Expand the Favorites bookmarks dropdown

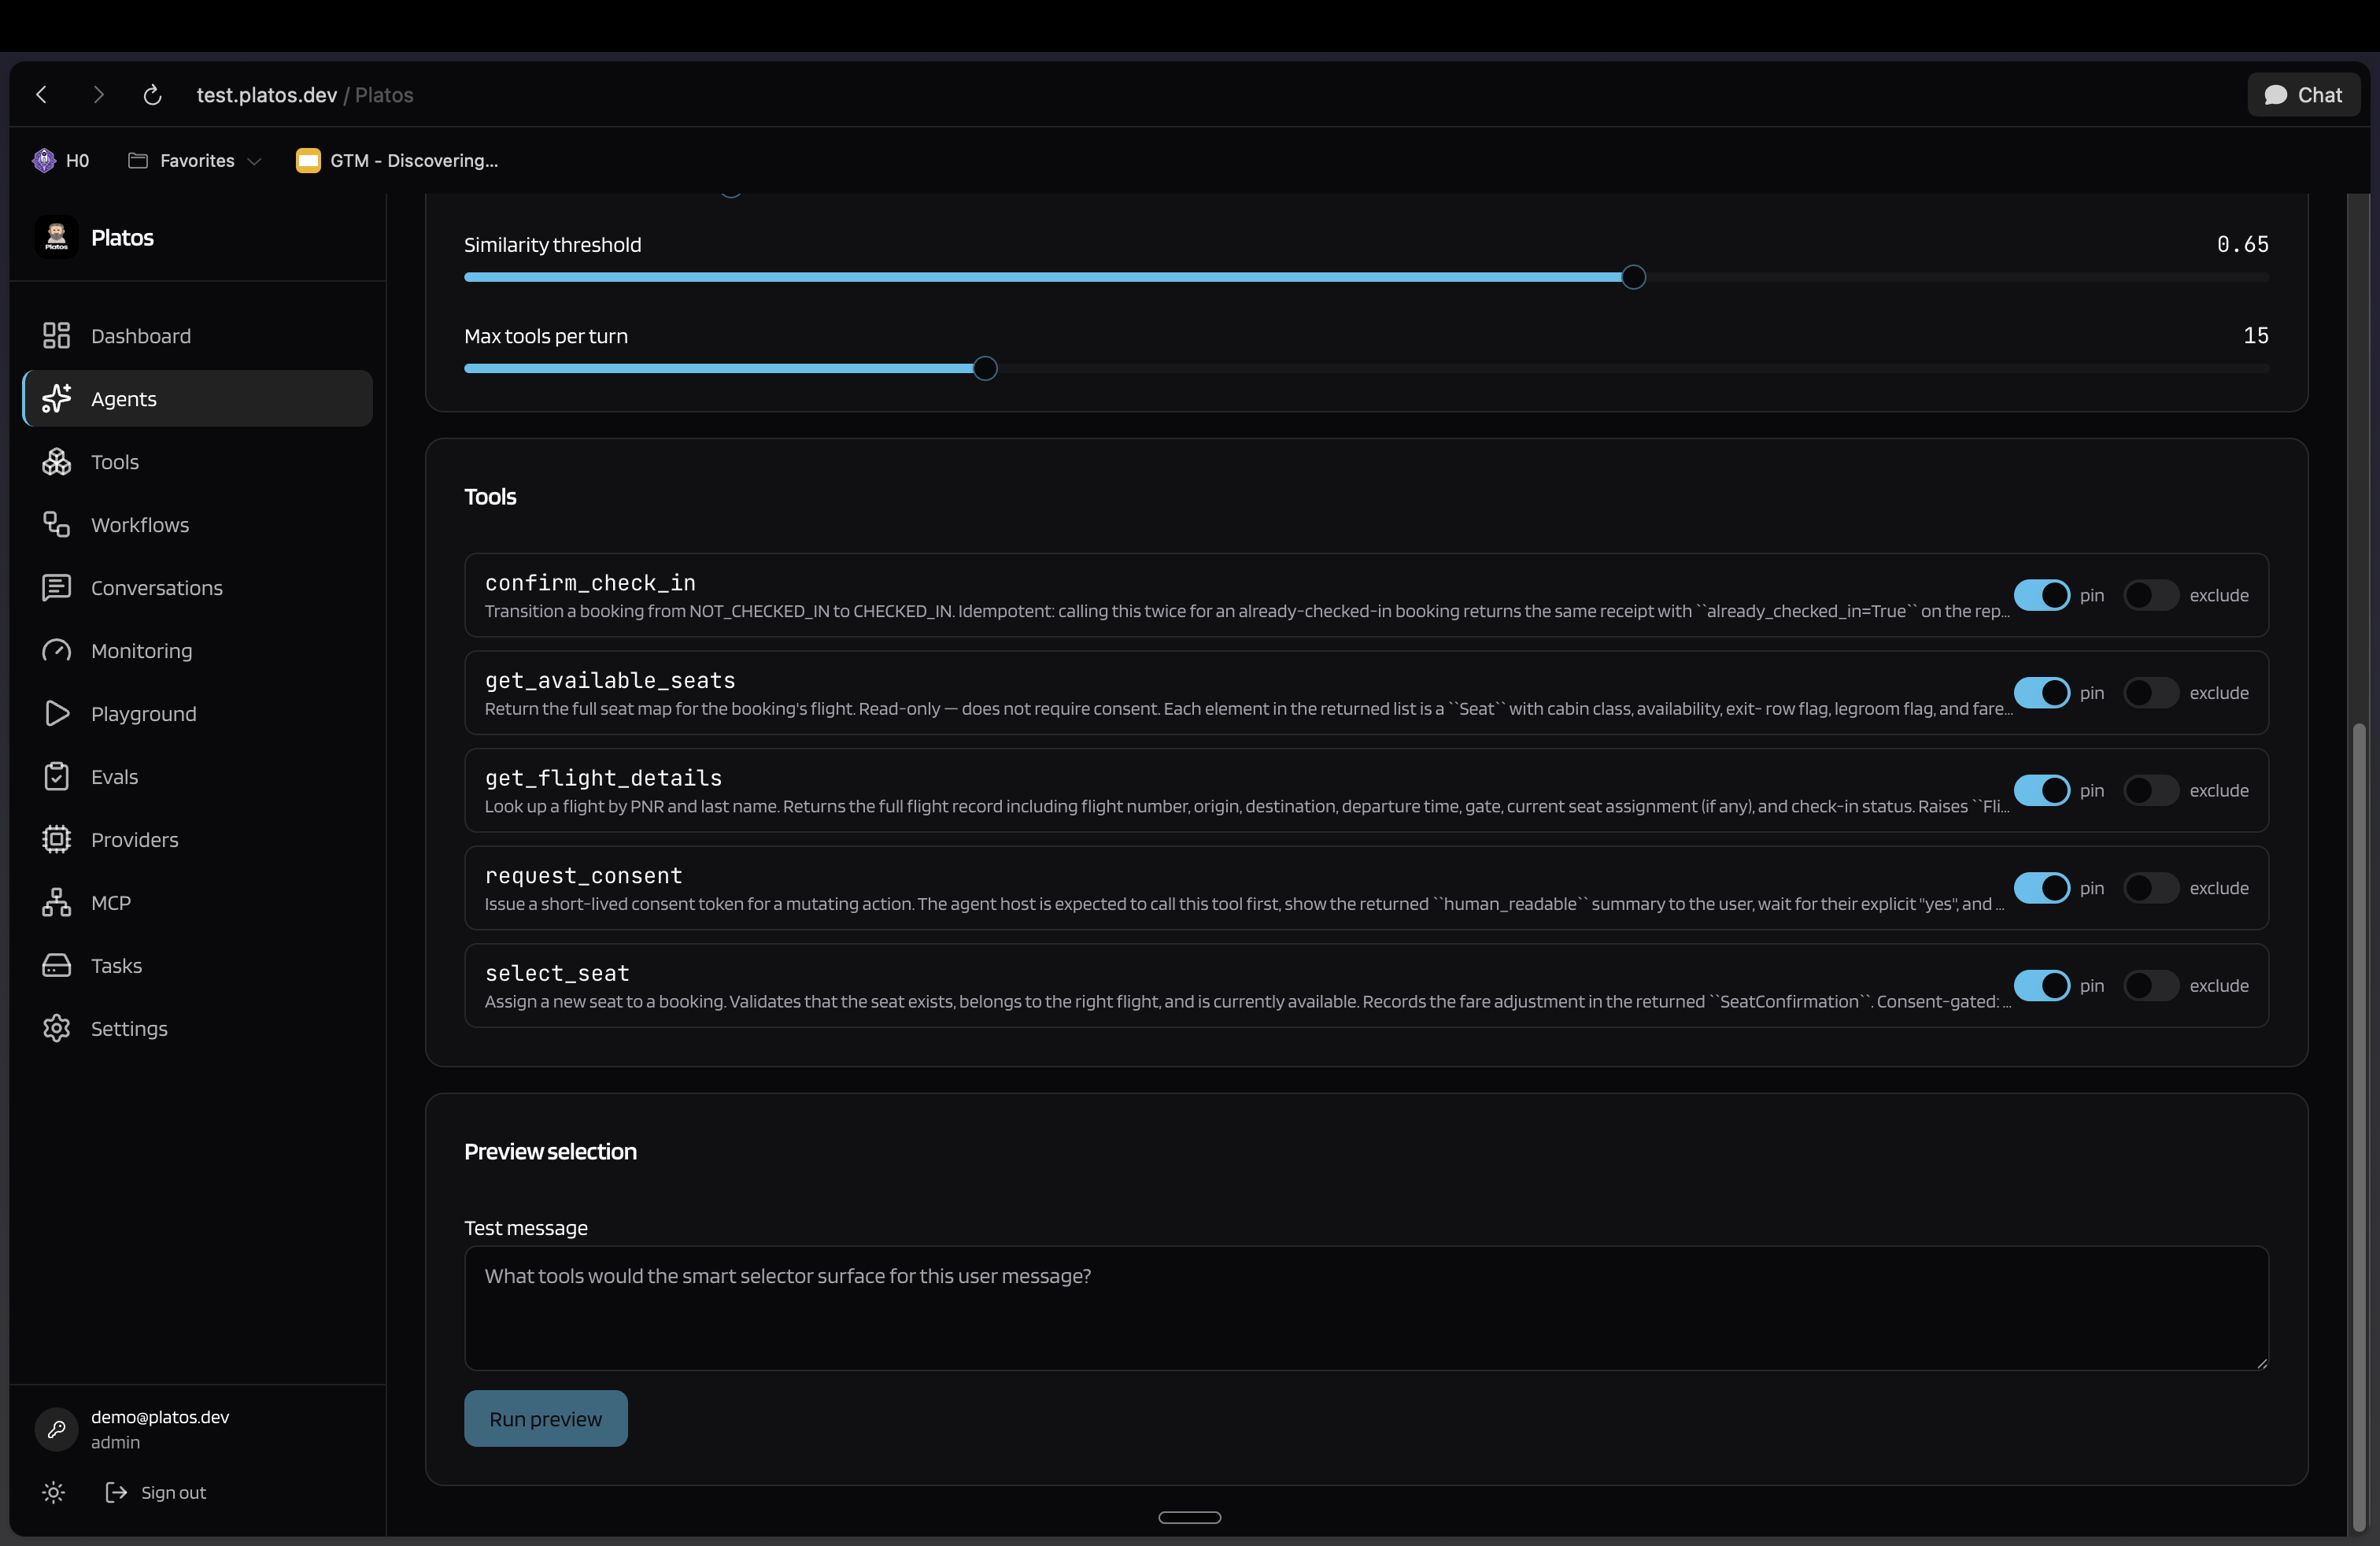point(196,161)
